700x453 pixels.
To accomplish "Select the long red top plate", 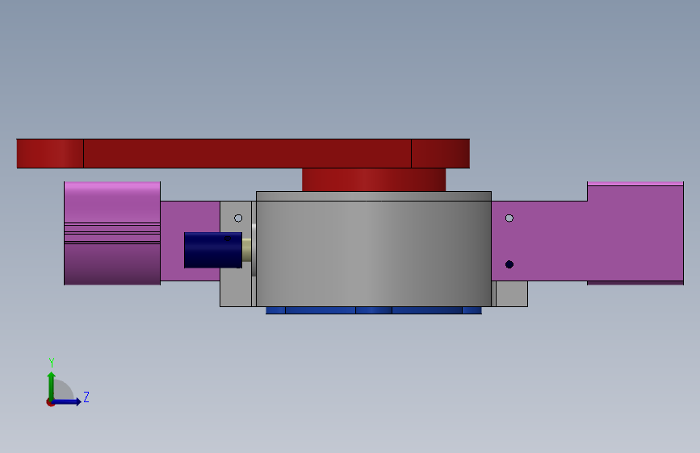I will pyautogui.click(x=243, y=153).
